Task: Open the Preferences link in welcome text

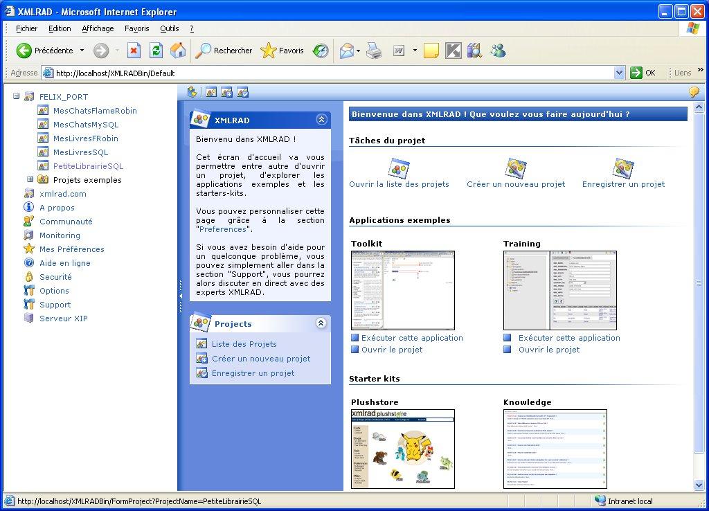Action: point(223,229)
